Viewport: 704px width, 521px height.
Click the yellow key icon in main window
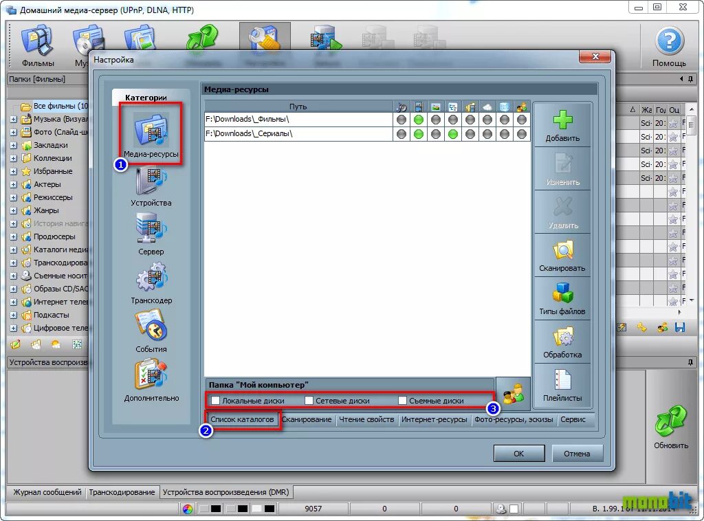click(x=641, y=328)
